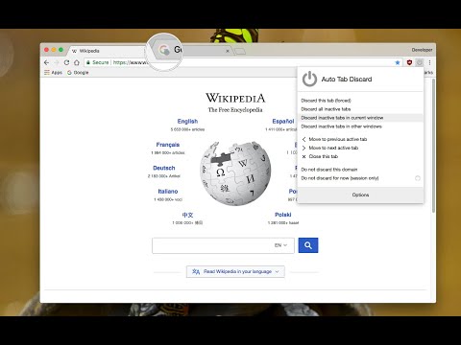Click the address bar URL

[130, 62]
